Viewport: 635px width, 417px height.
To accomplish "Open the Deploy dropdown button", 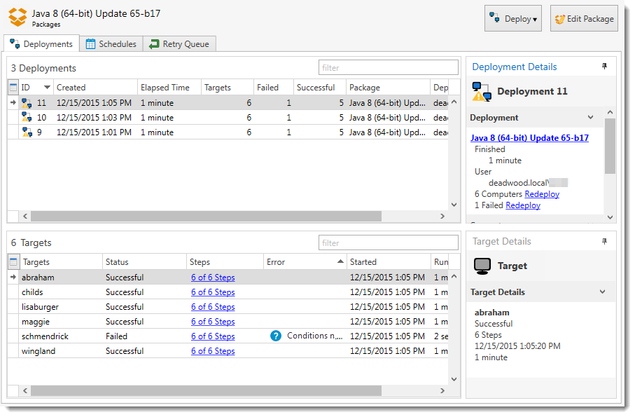I will (513, 19).
